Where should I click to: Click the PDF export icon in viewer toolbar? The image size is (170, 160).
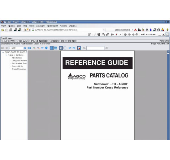coord(79,48)
